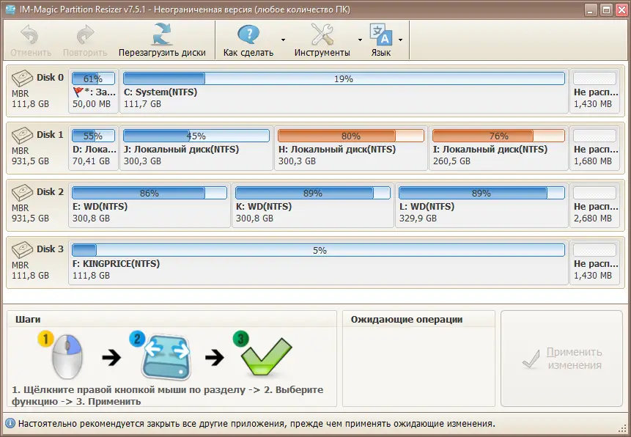
Task: Open the Как сделать help icon
Action: (248, 34)
